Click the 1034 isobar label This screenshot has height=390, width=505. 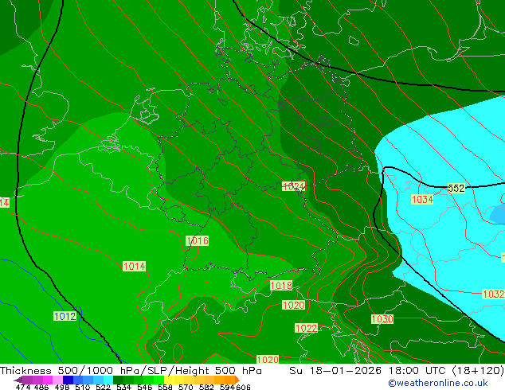pos(422,199)
